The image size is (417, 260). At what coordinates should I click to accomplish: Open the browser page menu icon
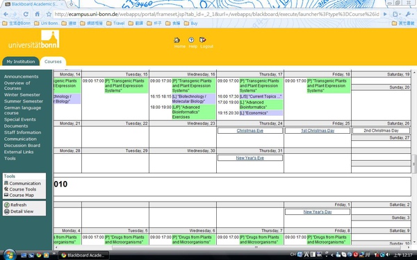(x=397, y=14)
